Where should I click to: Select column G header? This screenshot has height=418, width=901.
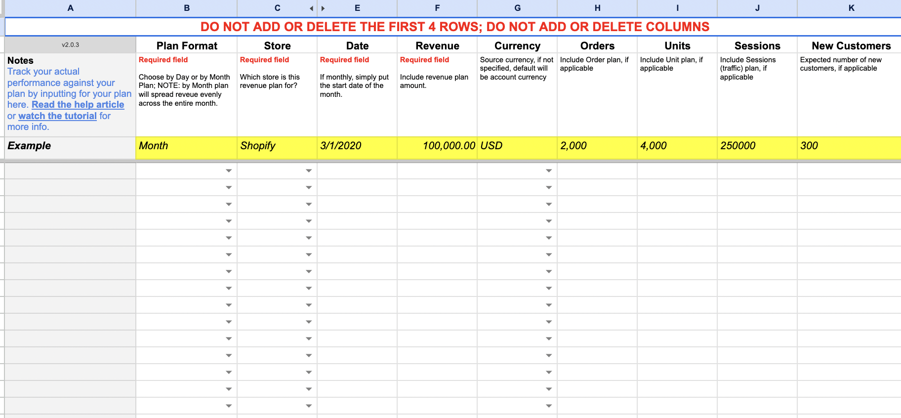coord(517,8)
